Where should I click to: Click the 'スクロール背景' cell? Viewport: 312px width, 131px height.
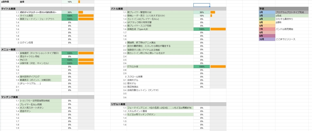[160, 77]
